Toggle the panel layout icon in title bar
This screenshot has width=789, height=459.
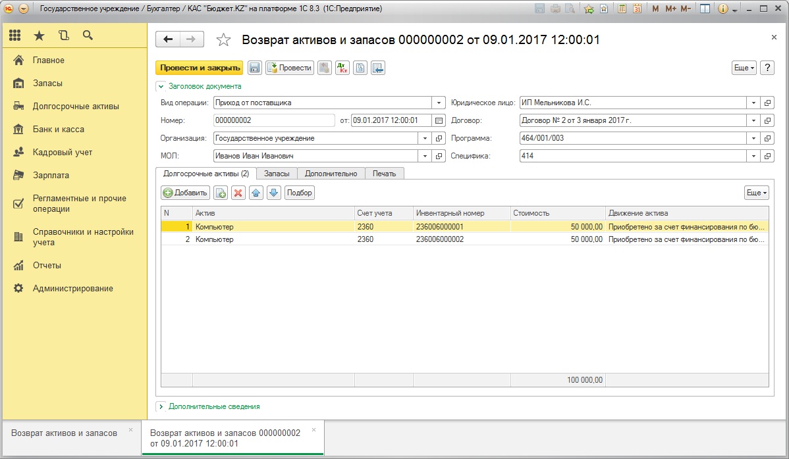coord(705,9)
